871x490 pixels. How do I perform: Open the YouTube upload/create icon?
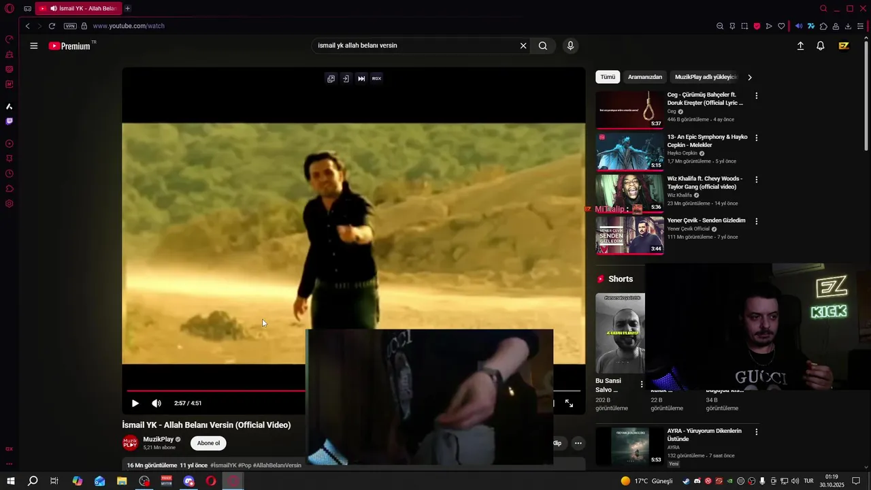pyautogui.click(x=800, y=46)
